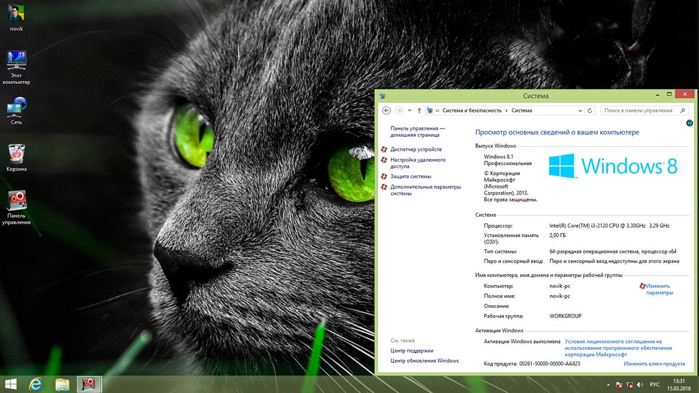Click 'Система и безопасность' breadcrumb
The width and height of the screenshot is (699, 393).
[472, 111]
